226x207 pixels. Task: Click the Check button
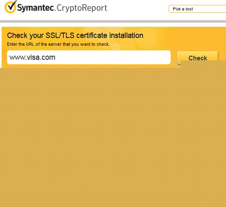(x=197, y=58)
